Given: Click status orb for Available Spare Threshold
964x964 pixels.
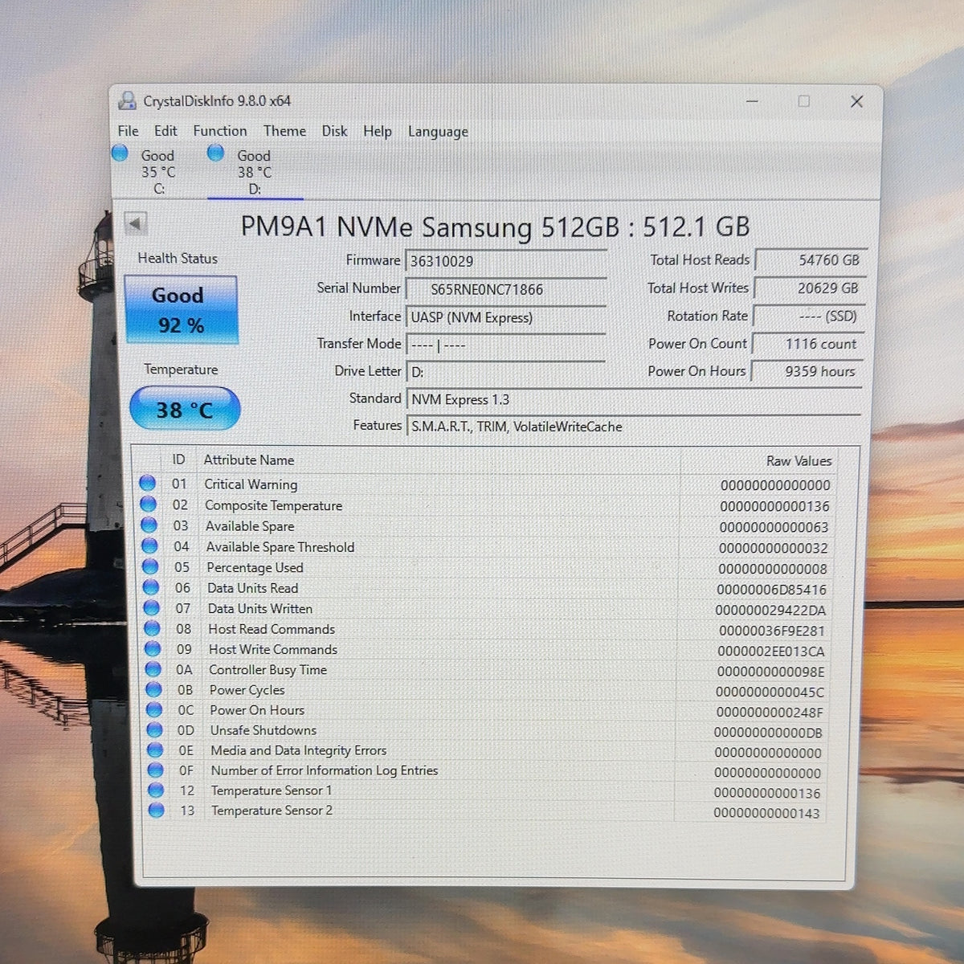Looking at the screenshot, I should point(149,545).
